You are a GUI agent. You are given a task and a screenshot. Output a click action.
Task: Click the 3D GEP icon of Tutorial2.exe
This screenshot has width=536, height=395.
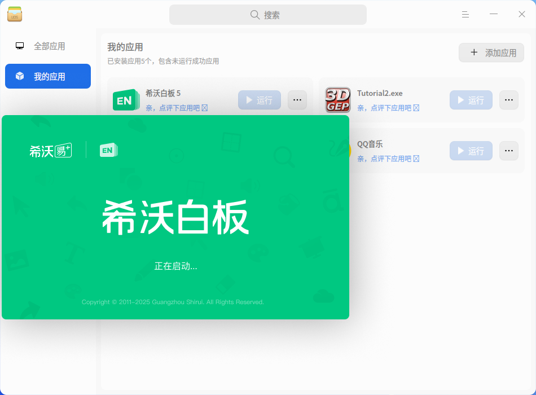coord(338,100)
